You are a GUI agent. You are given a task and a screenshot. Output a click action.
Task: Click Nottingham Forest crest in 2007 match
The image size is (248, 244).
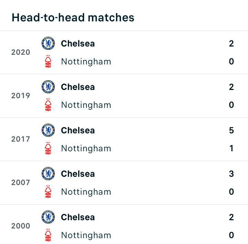tap(48, 192)
